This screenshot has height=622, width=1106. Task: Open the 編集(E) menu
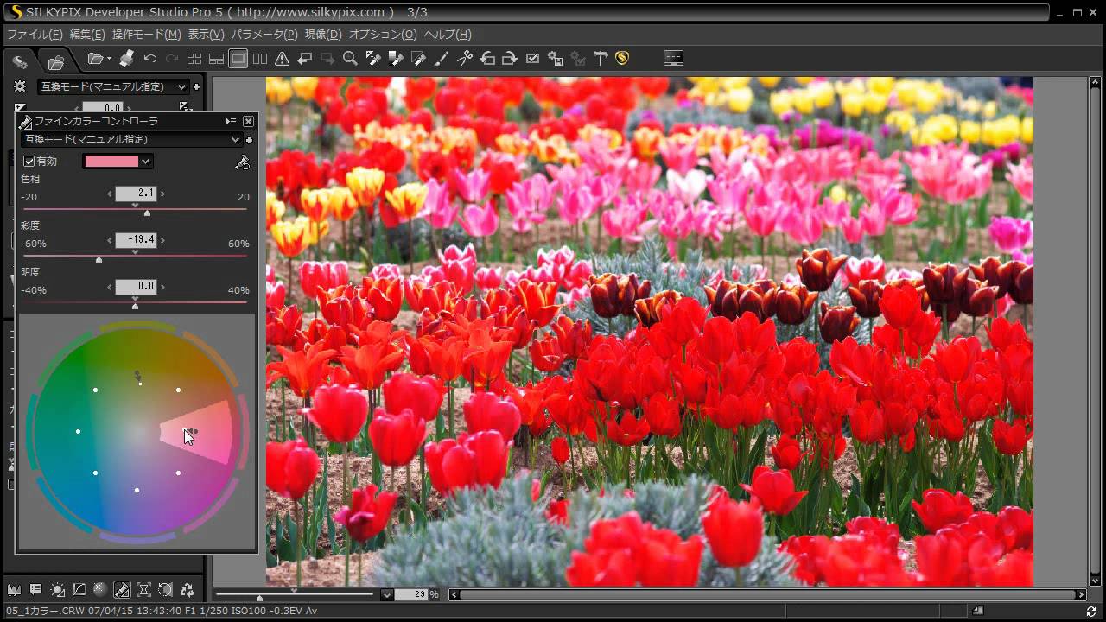click(87, 35)
